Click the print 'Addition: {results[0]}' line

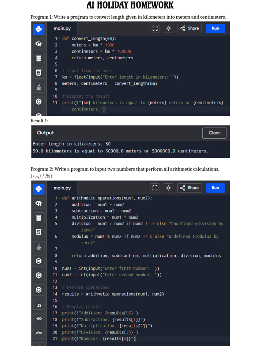[100, 313]
